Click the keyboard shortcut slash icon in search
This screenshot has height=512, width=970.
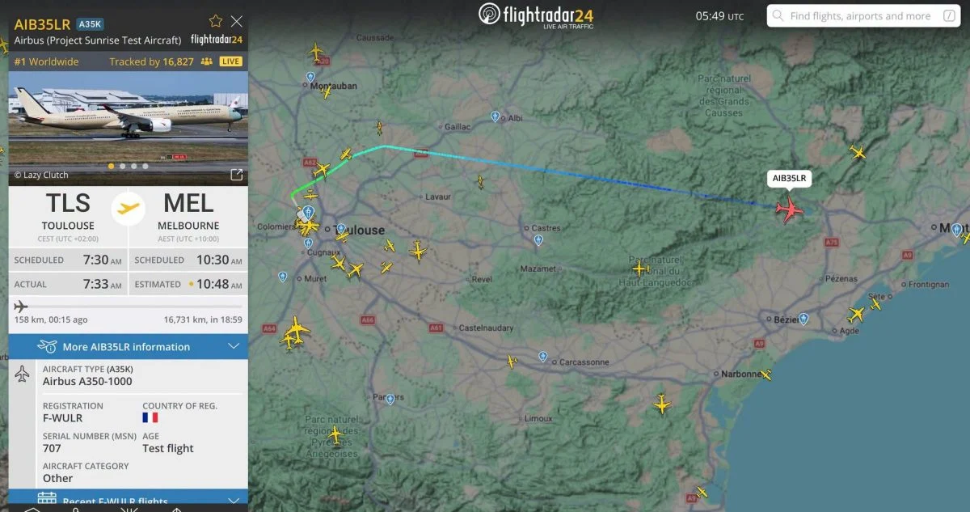click(x=947, y=16)
